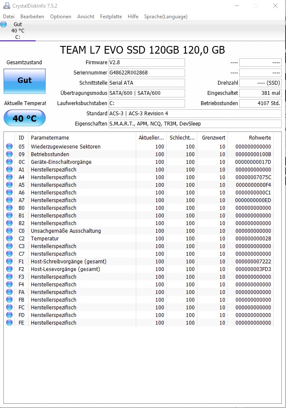Click raw value 00000000100B
The height and width of the screenshot is (408, 286).
point(253,154)
